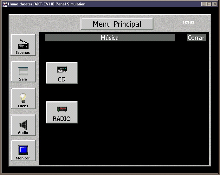Click the speaker icon for Audio
Viewport: 220px width, 175px height.
click(23, 125)
